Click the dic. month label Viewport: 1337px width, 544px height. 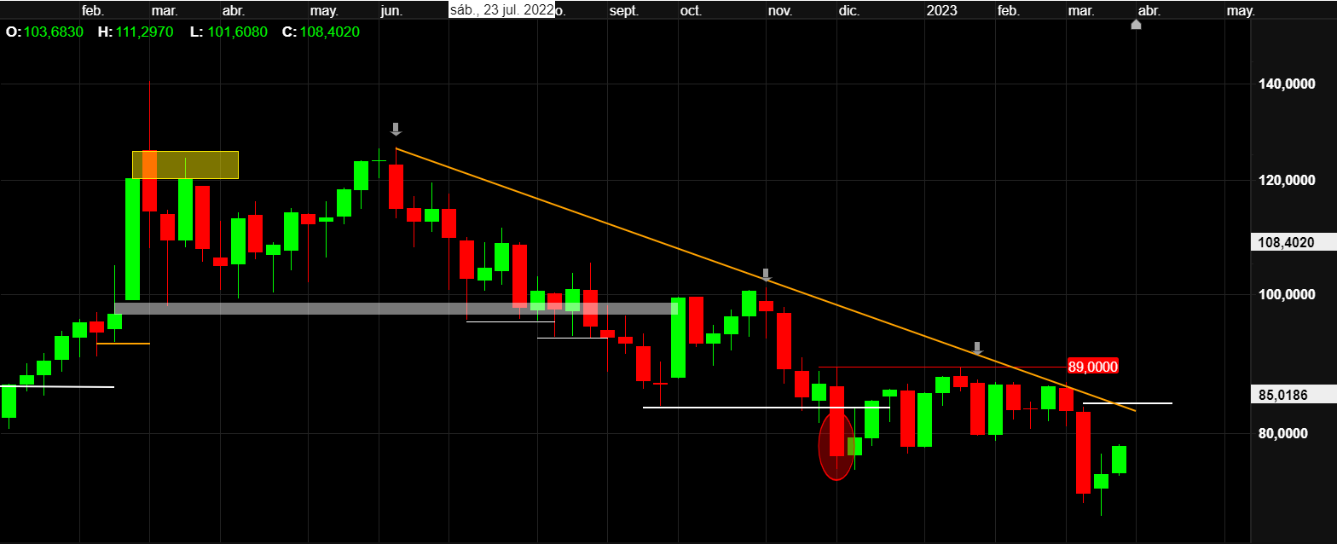point(848,11)
